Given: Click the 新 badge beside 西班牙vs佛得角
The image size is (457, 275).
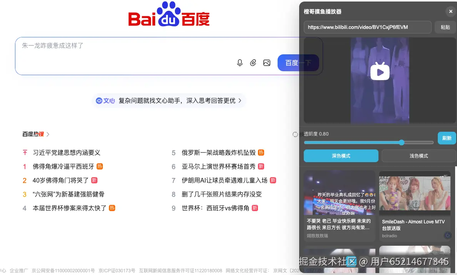Looking at the screenshot, I should click(255, 208).
